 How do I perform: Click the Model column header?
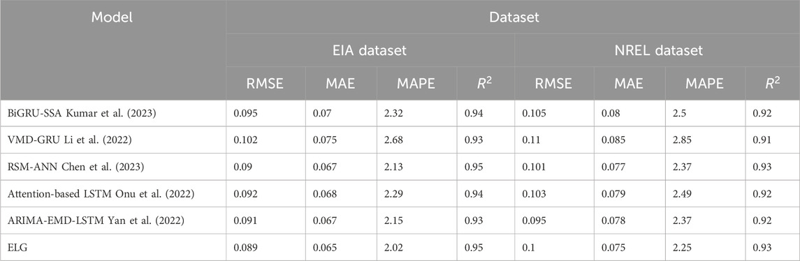pyautogui.click(x=112, y=17)
